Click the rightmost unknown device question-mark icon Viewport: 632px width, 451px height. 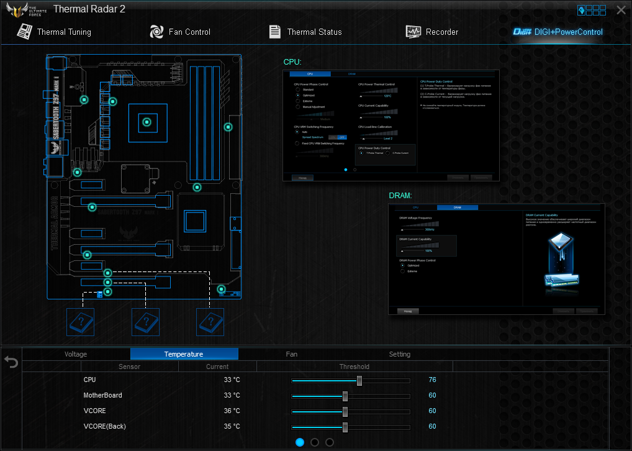[210, 322]
